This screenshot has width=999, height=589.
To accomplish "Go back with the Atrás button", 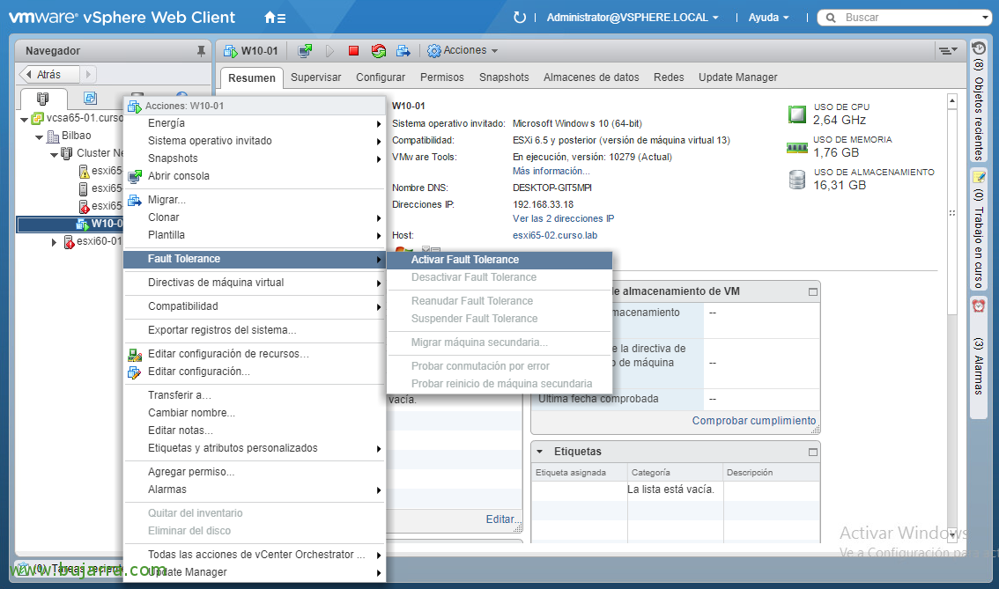I will [49, 75].
